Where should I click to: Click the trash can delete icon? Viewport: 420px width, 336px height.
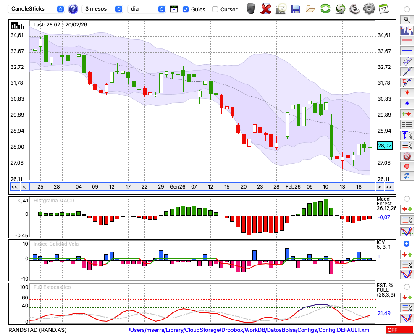[251, 9]
